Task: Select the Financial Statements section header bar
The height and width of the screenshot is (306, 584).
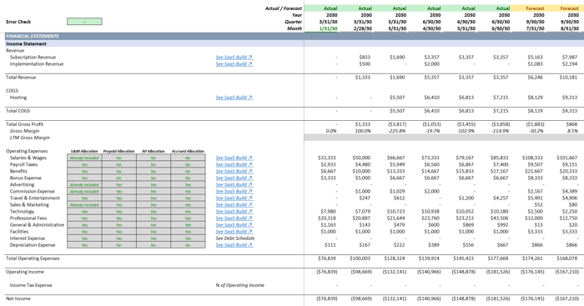Action: pos(292,36)
